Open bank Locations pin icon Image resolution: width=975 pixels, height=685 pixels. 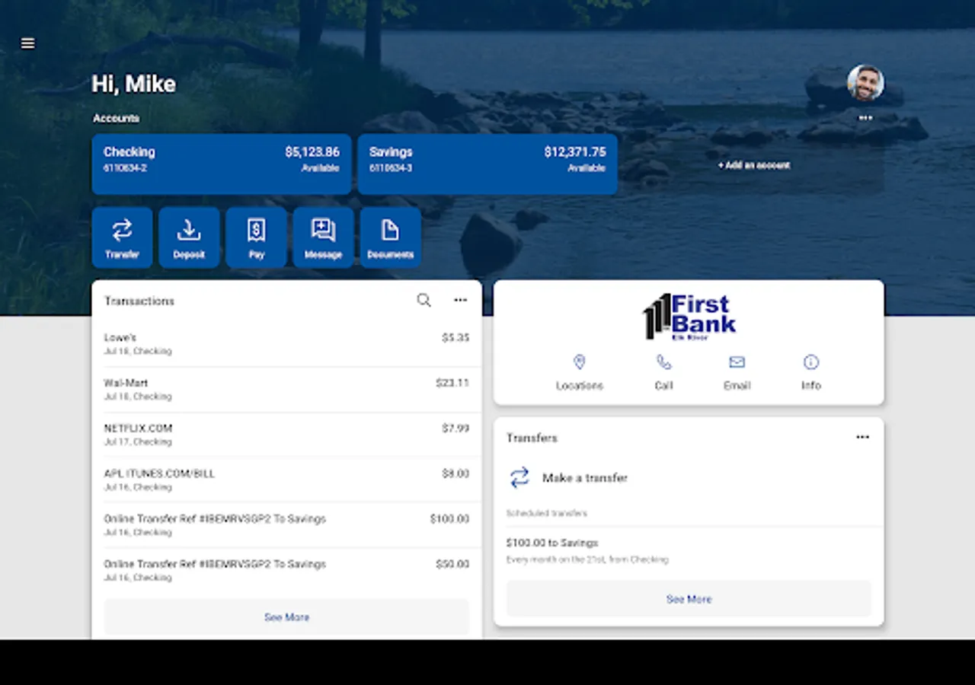pos(580,363)
